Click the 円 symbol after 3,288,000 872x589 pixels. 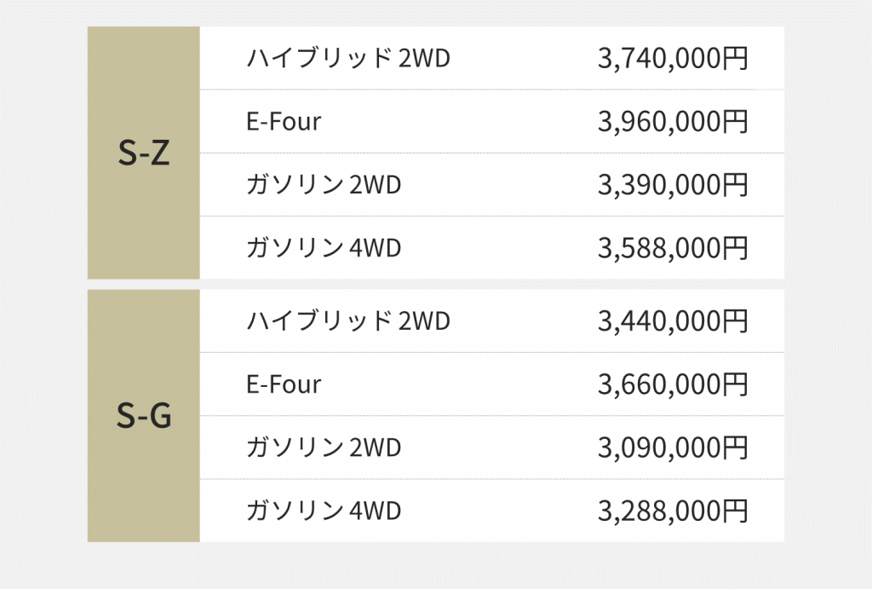click(735, 510)
